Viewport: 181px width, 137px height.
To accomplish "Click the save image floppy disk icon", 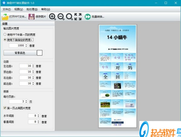I will coord(31,17).
